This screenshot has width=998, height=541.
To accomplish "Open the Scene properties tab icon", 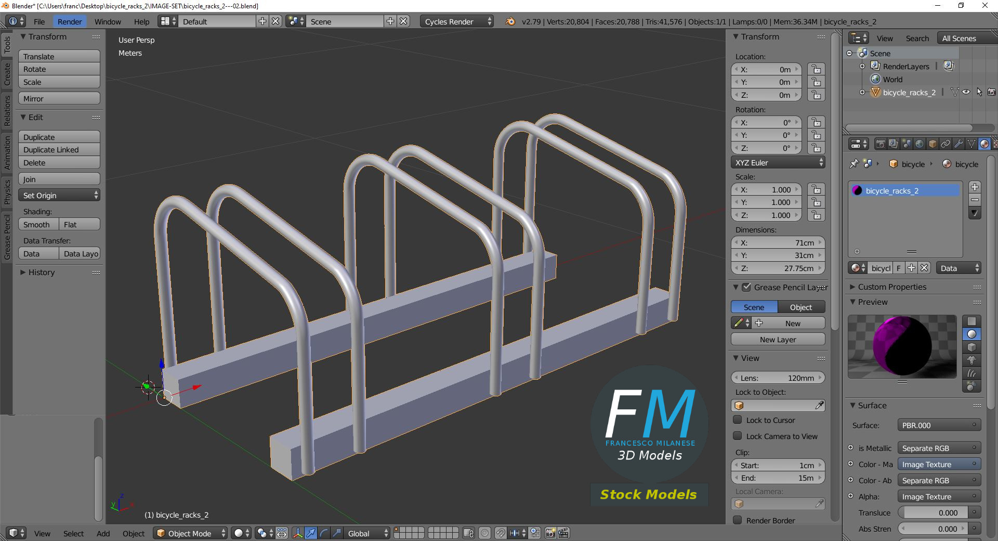I will click(x=907, y=144).
